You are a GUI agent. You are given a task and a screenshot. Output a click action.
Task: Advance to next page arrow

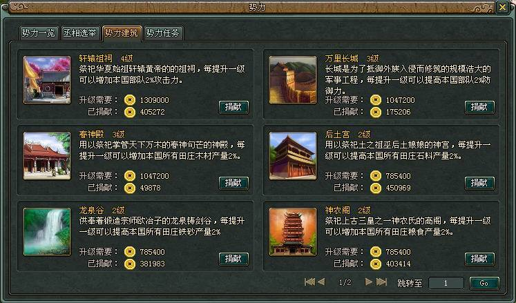click(369, 282)
